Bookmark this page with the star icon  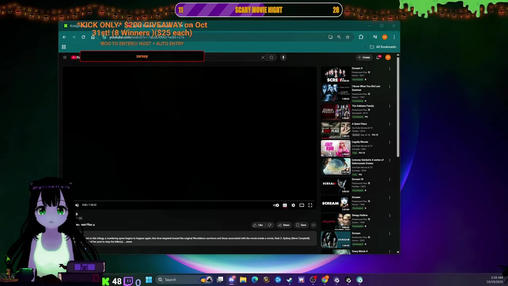click(348, 37)
